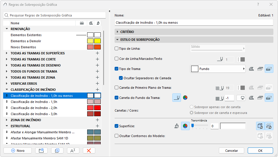Select drafting fill icon in Caneta do Fundo row
This screenshot has width=278, height=157.
point(251,98)
